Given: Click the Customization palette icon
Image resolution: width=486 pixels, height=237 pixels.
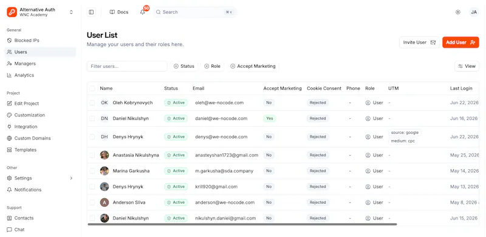Looking at the screenshot, I should 9,115.
